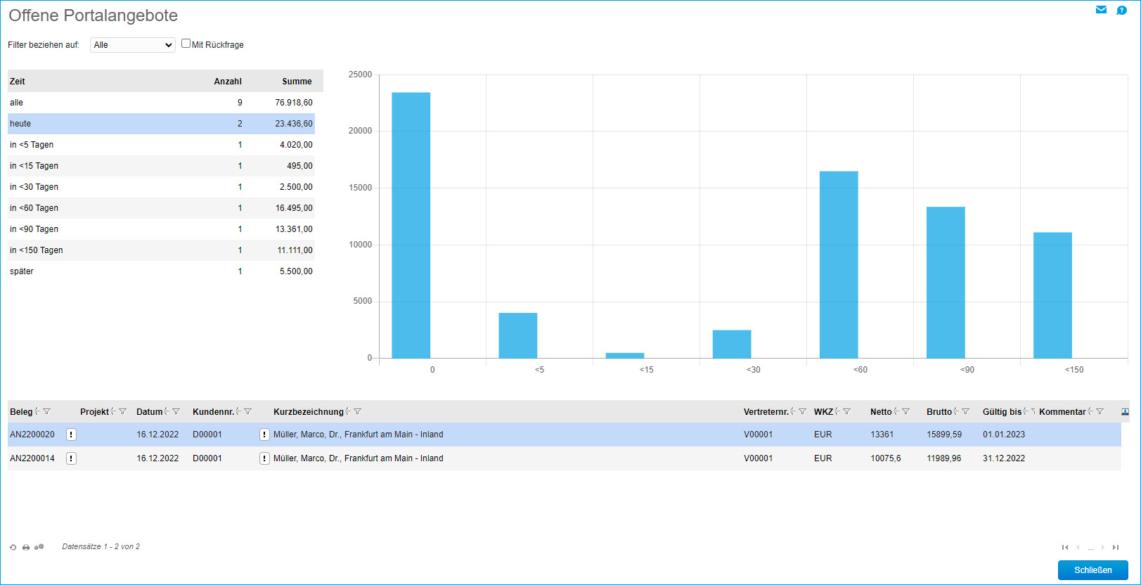Click the Gültig bis date 31.12.2022

point(1004,458)
